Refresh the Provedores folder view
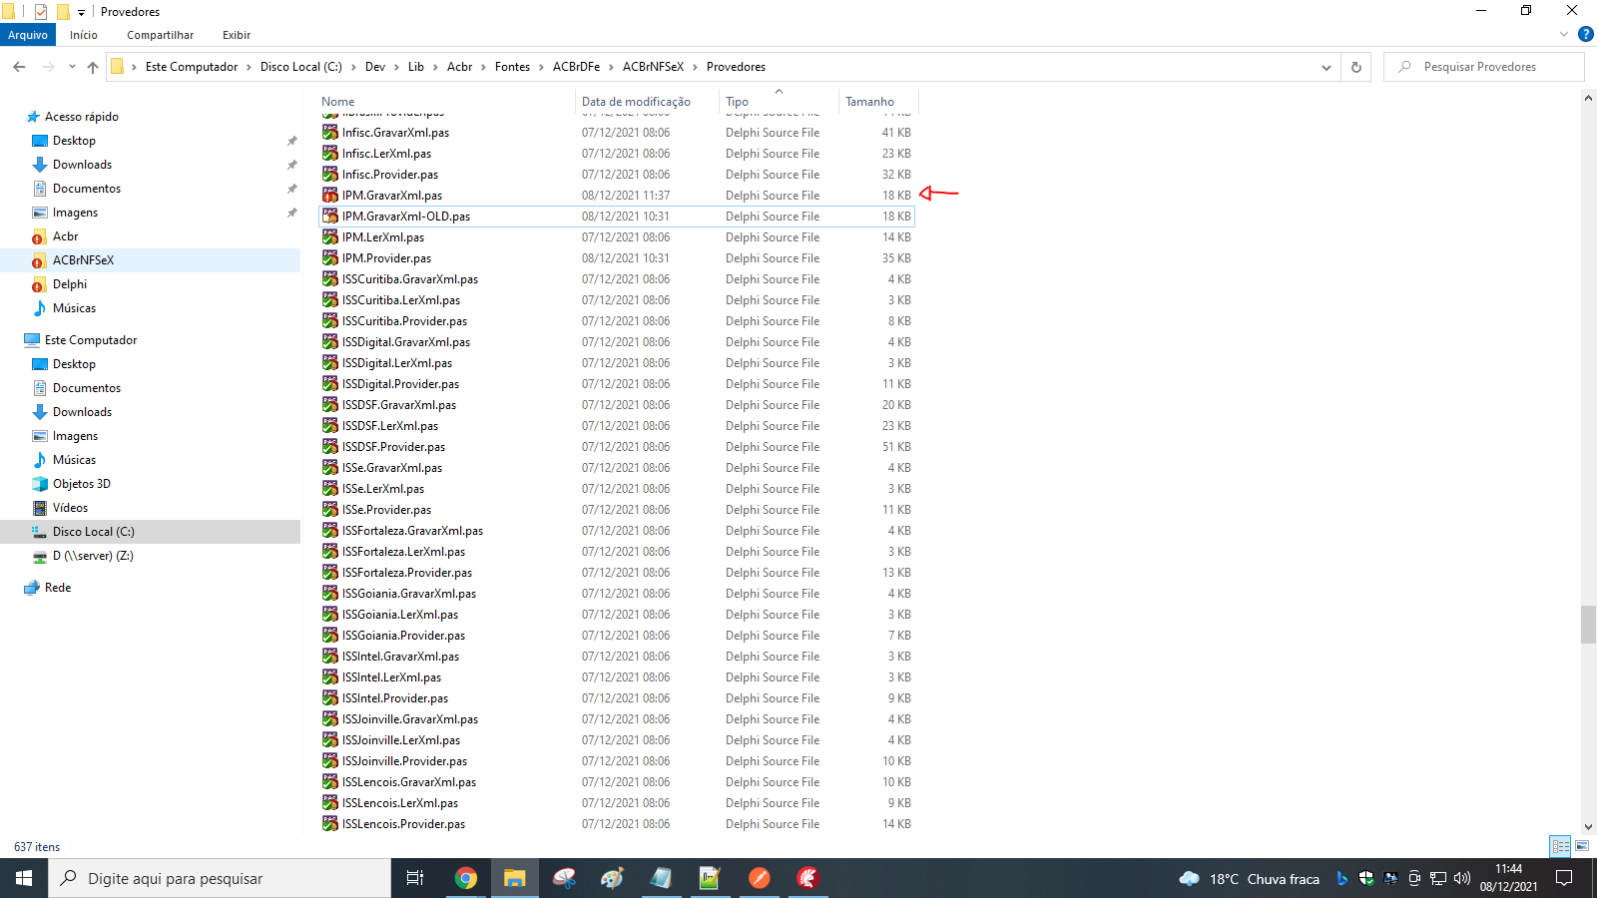 pos(1356,67)
